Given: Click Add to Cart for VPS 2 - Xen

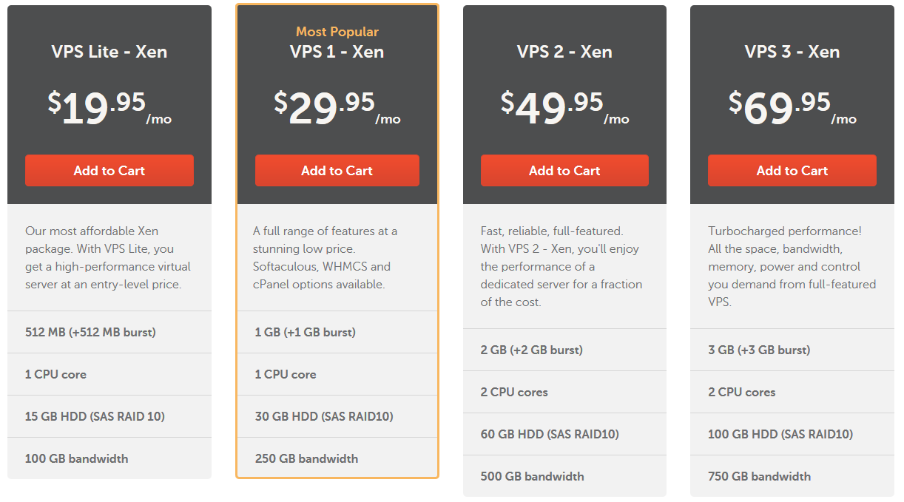Looking at the screenshot, I should pos(564,170).
